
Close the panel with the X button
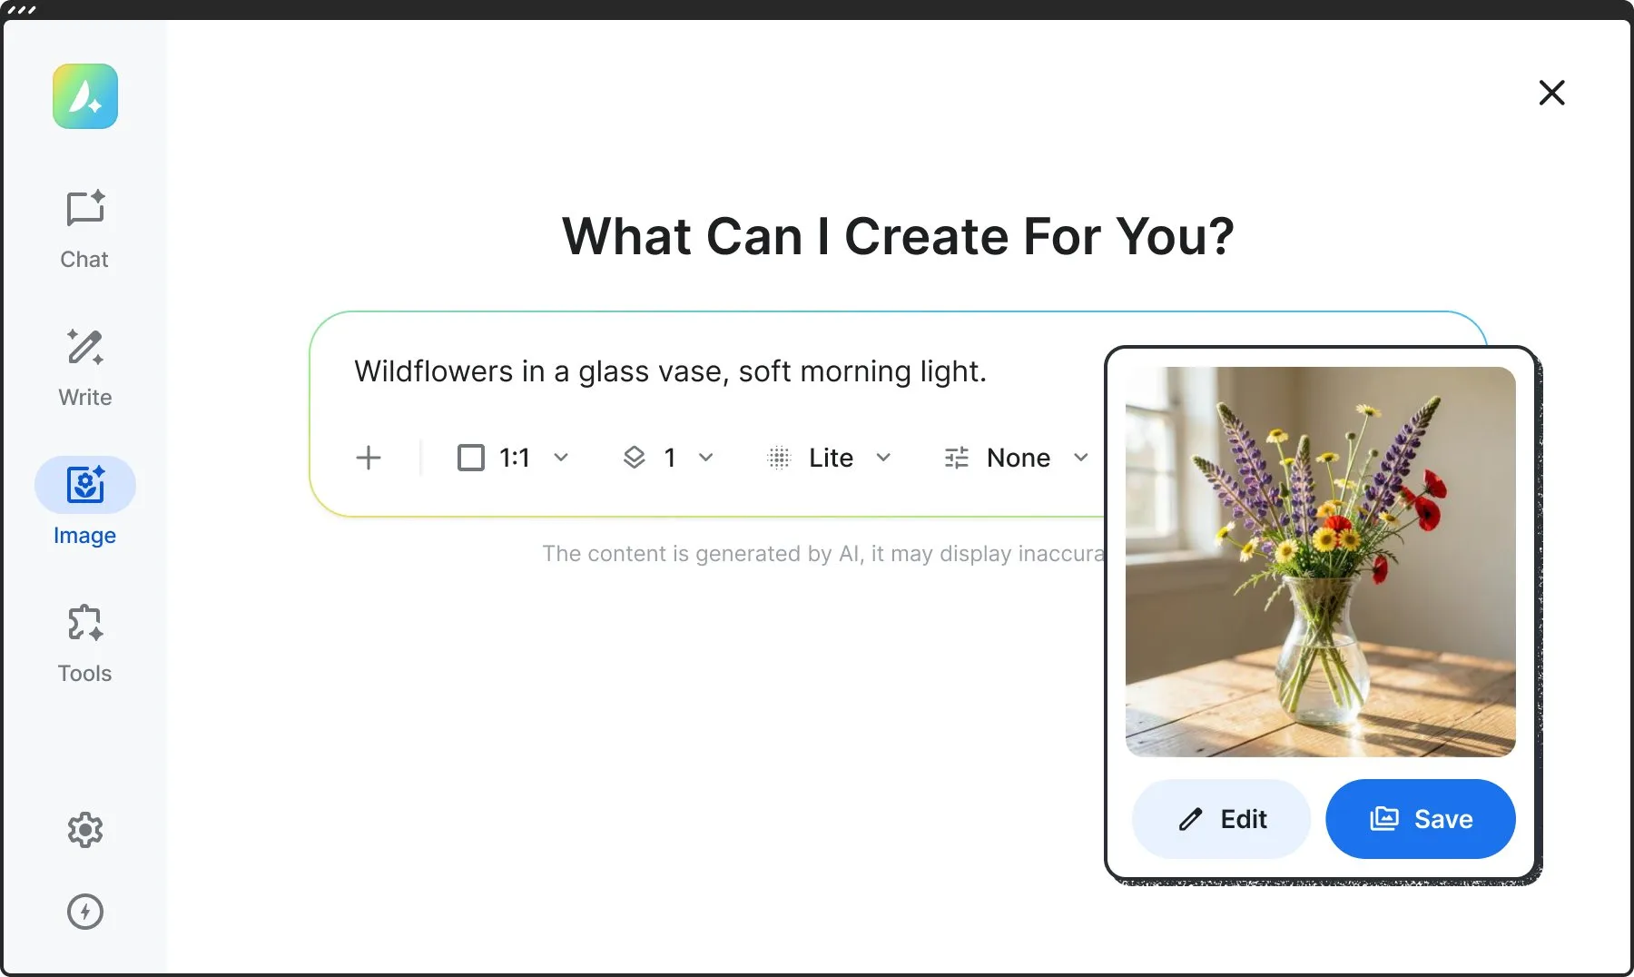(1551, 93)
